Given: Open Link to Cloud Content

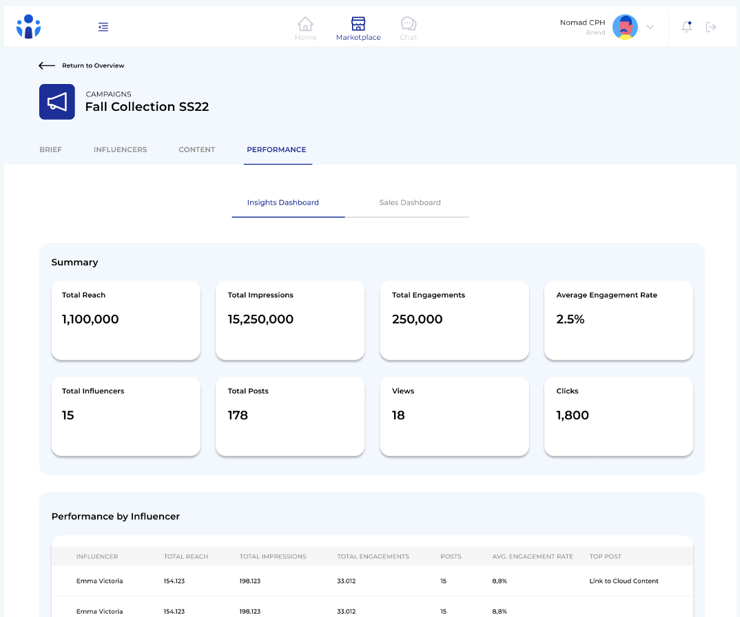Looking at the screenshot, I should point(624,581).
